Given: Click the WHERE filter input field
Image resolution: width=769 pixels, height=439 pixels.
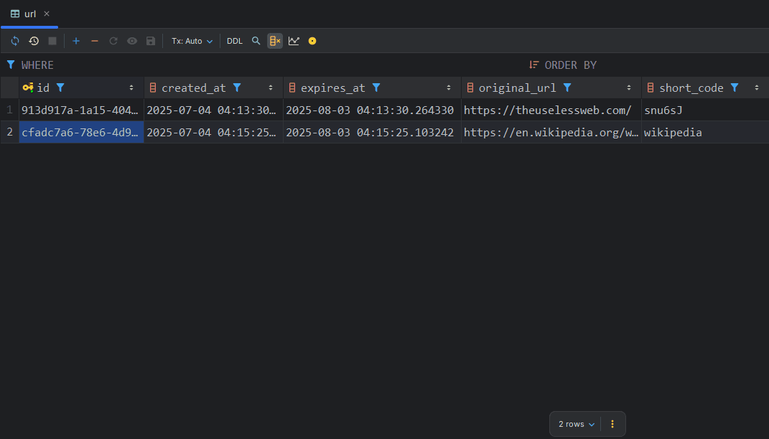Looking at the screenshot, I should tap(273, 65).
